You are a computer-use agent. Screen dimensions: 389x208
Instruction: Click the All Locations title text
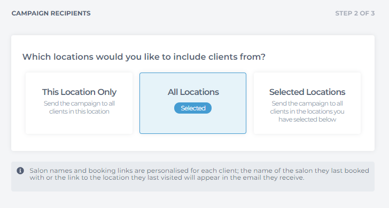click(193, 92)
